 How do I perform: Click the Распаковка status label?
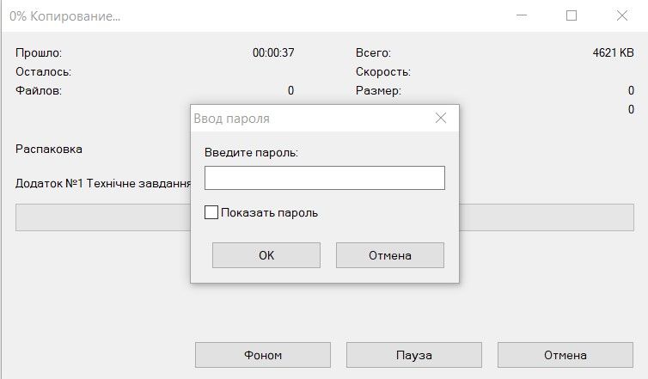point(49,149)
